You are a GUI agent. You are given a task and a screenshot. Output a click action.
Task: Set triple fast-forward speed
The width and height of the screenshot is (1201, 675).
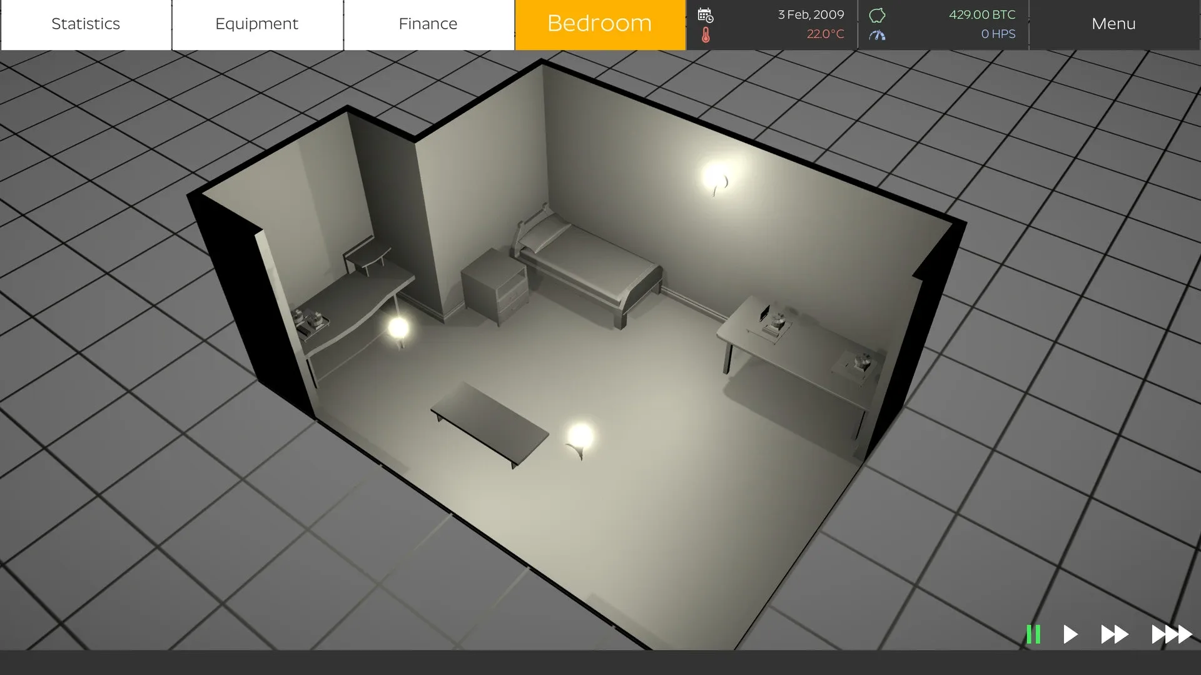tap(1172, 634)
